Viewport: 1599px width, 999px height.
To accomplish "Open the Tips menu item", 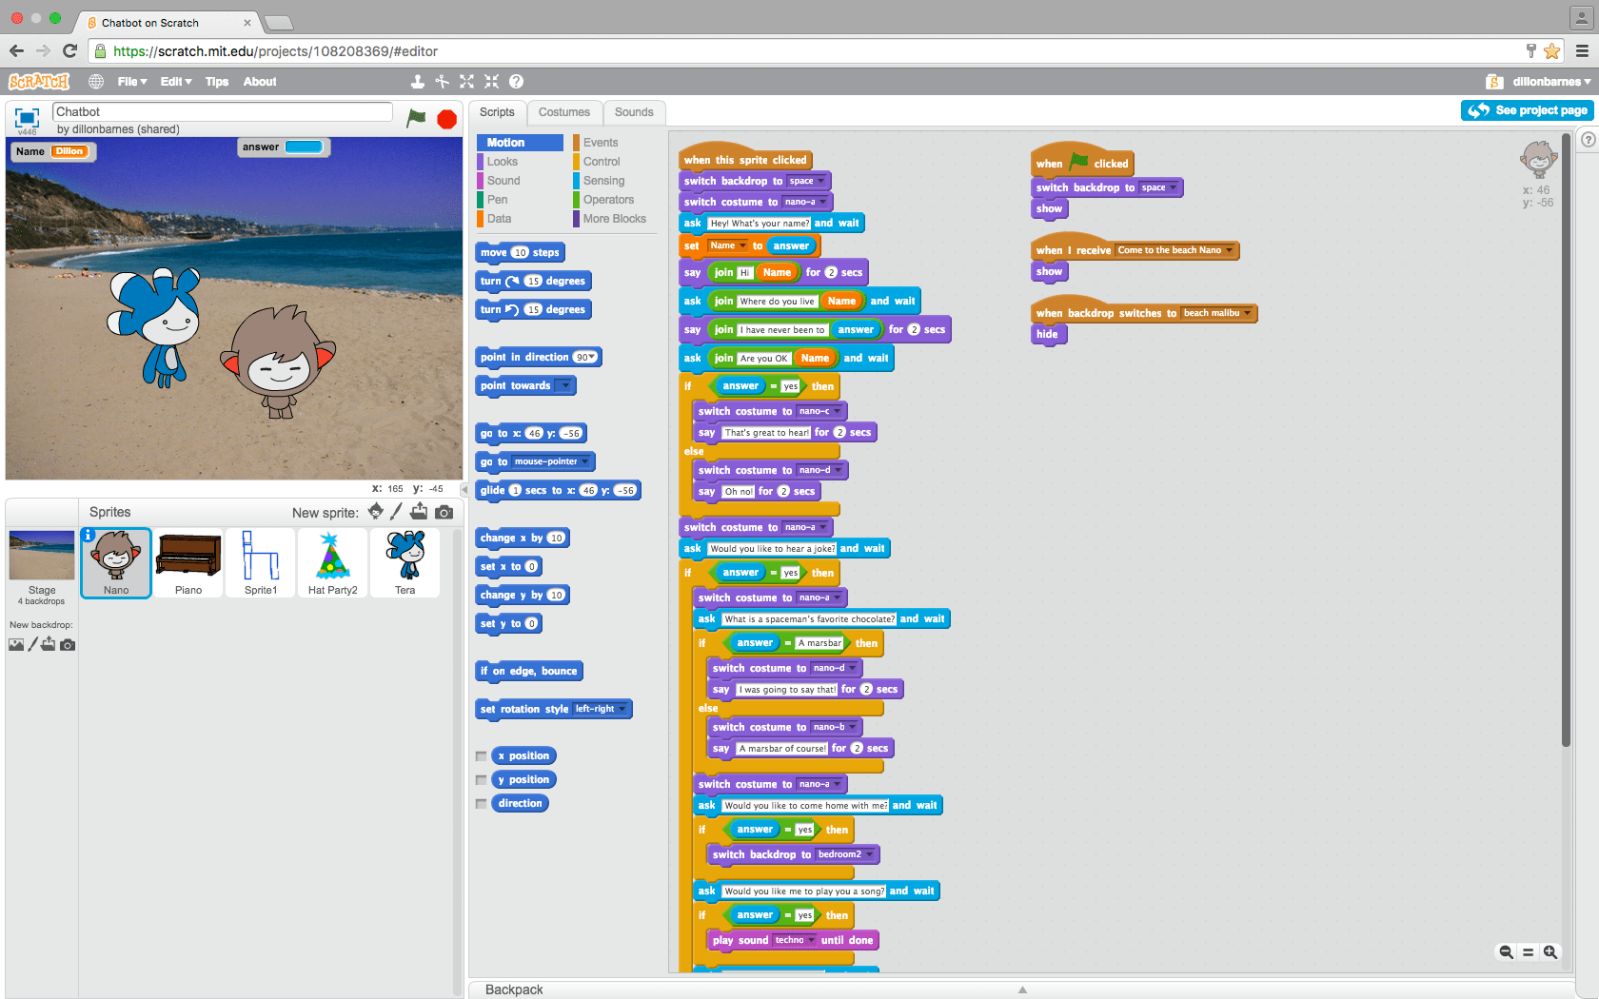I will pyautogui.click(x=217, y=82).
